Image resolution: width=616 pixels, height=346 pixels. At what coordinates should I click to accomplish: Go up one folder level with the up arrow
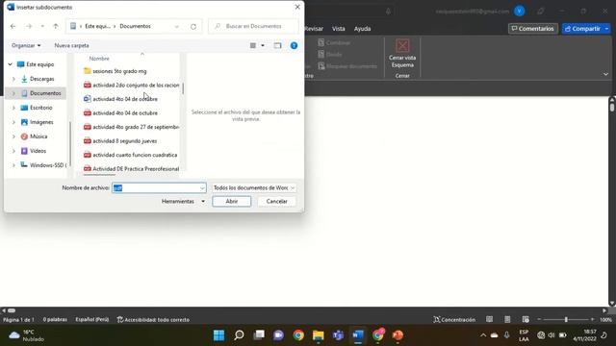(x=56, y=26)
